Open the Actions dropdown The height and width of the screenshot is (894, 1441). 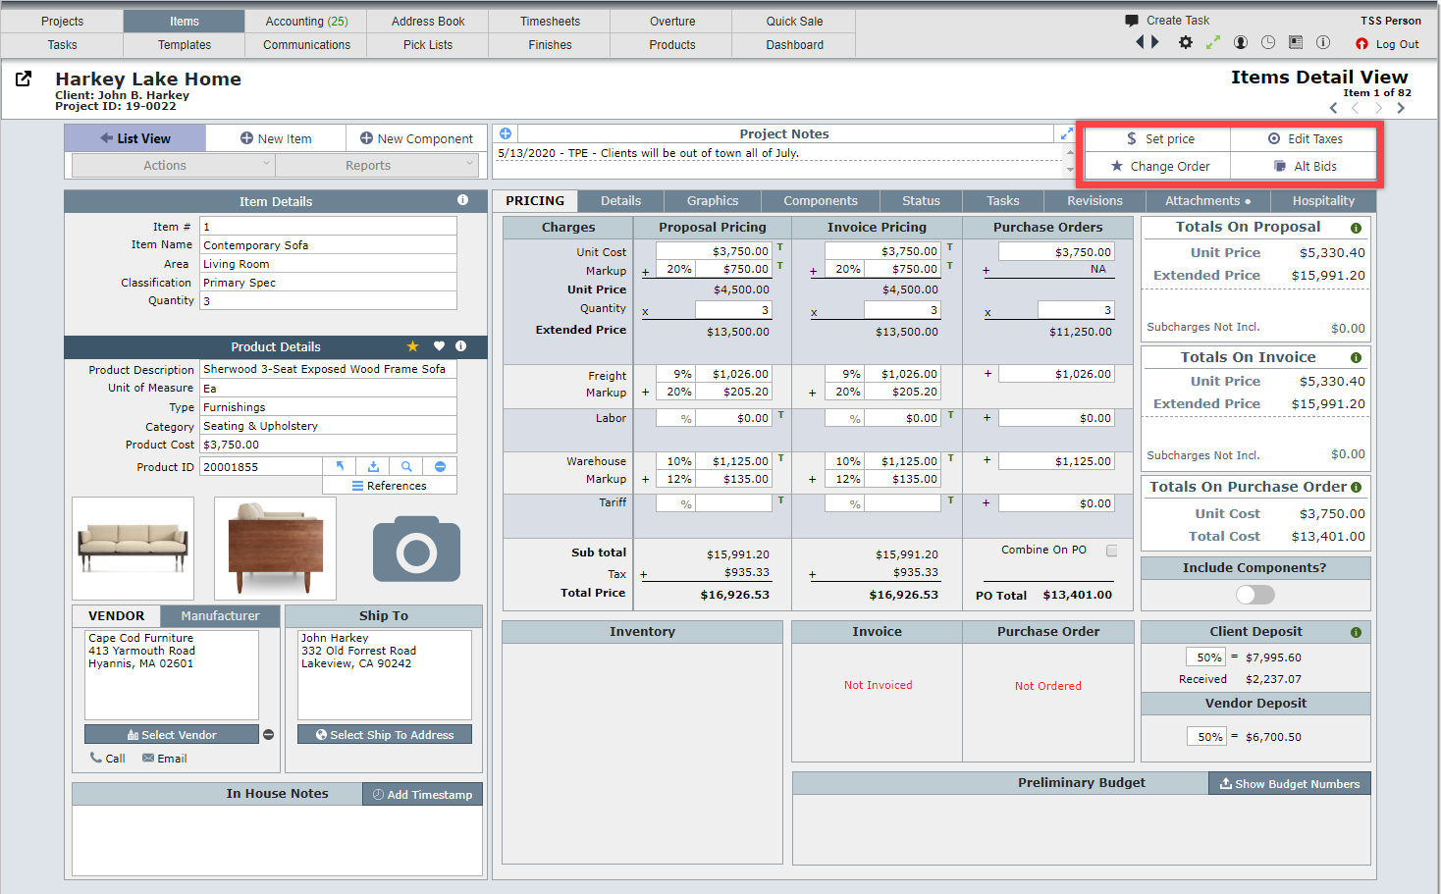point(173,166)
